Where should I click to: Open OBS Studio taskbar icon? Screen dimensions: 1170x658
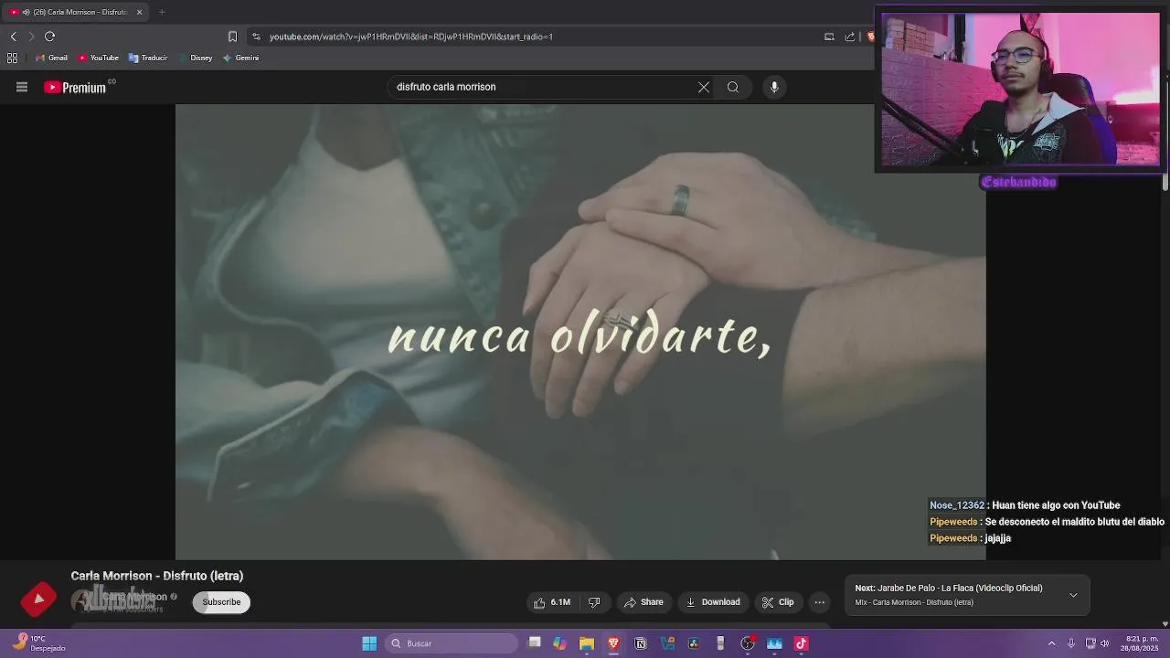[748, 643]
